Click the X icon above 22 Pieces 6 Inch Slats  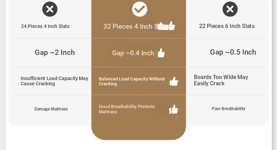(x=230, y=9)
